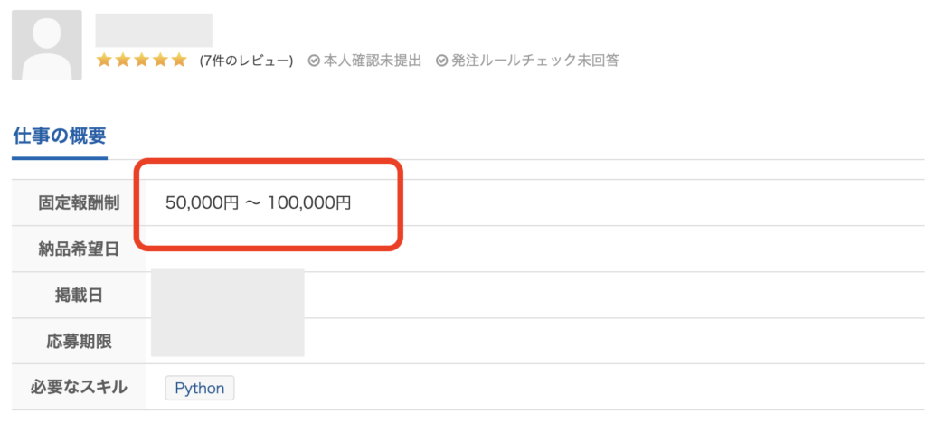Click the 50,000円 ~ 100,000円 budget amount
The image size is (926, 442).
tap(258, 202)
